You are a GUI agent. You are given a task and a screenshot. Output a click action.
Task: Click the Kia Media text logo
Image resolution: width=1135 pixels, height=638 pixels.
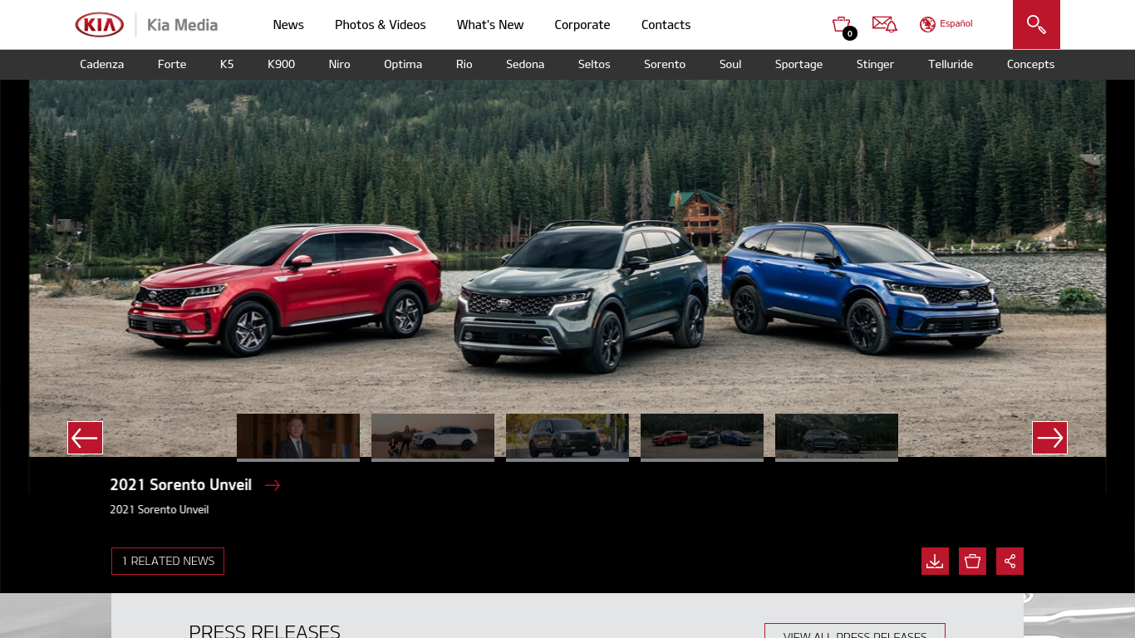click(182, 25)
